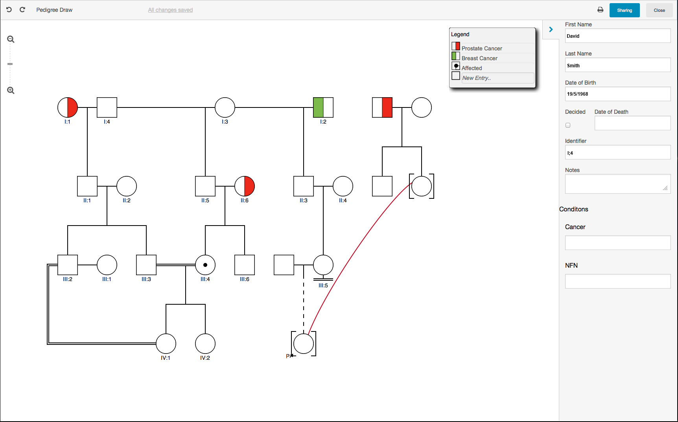
Task: Select the Affected legend symbol
Action: tap(455, 66)
